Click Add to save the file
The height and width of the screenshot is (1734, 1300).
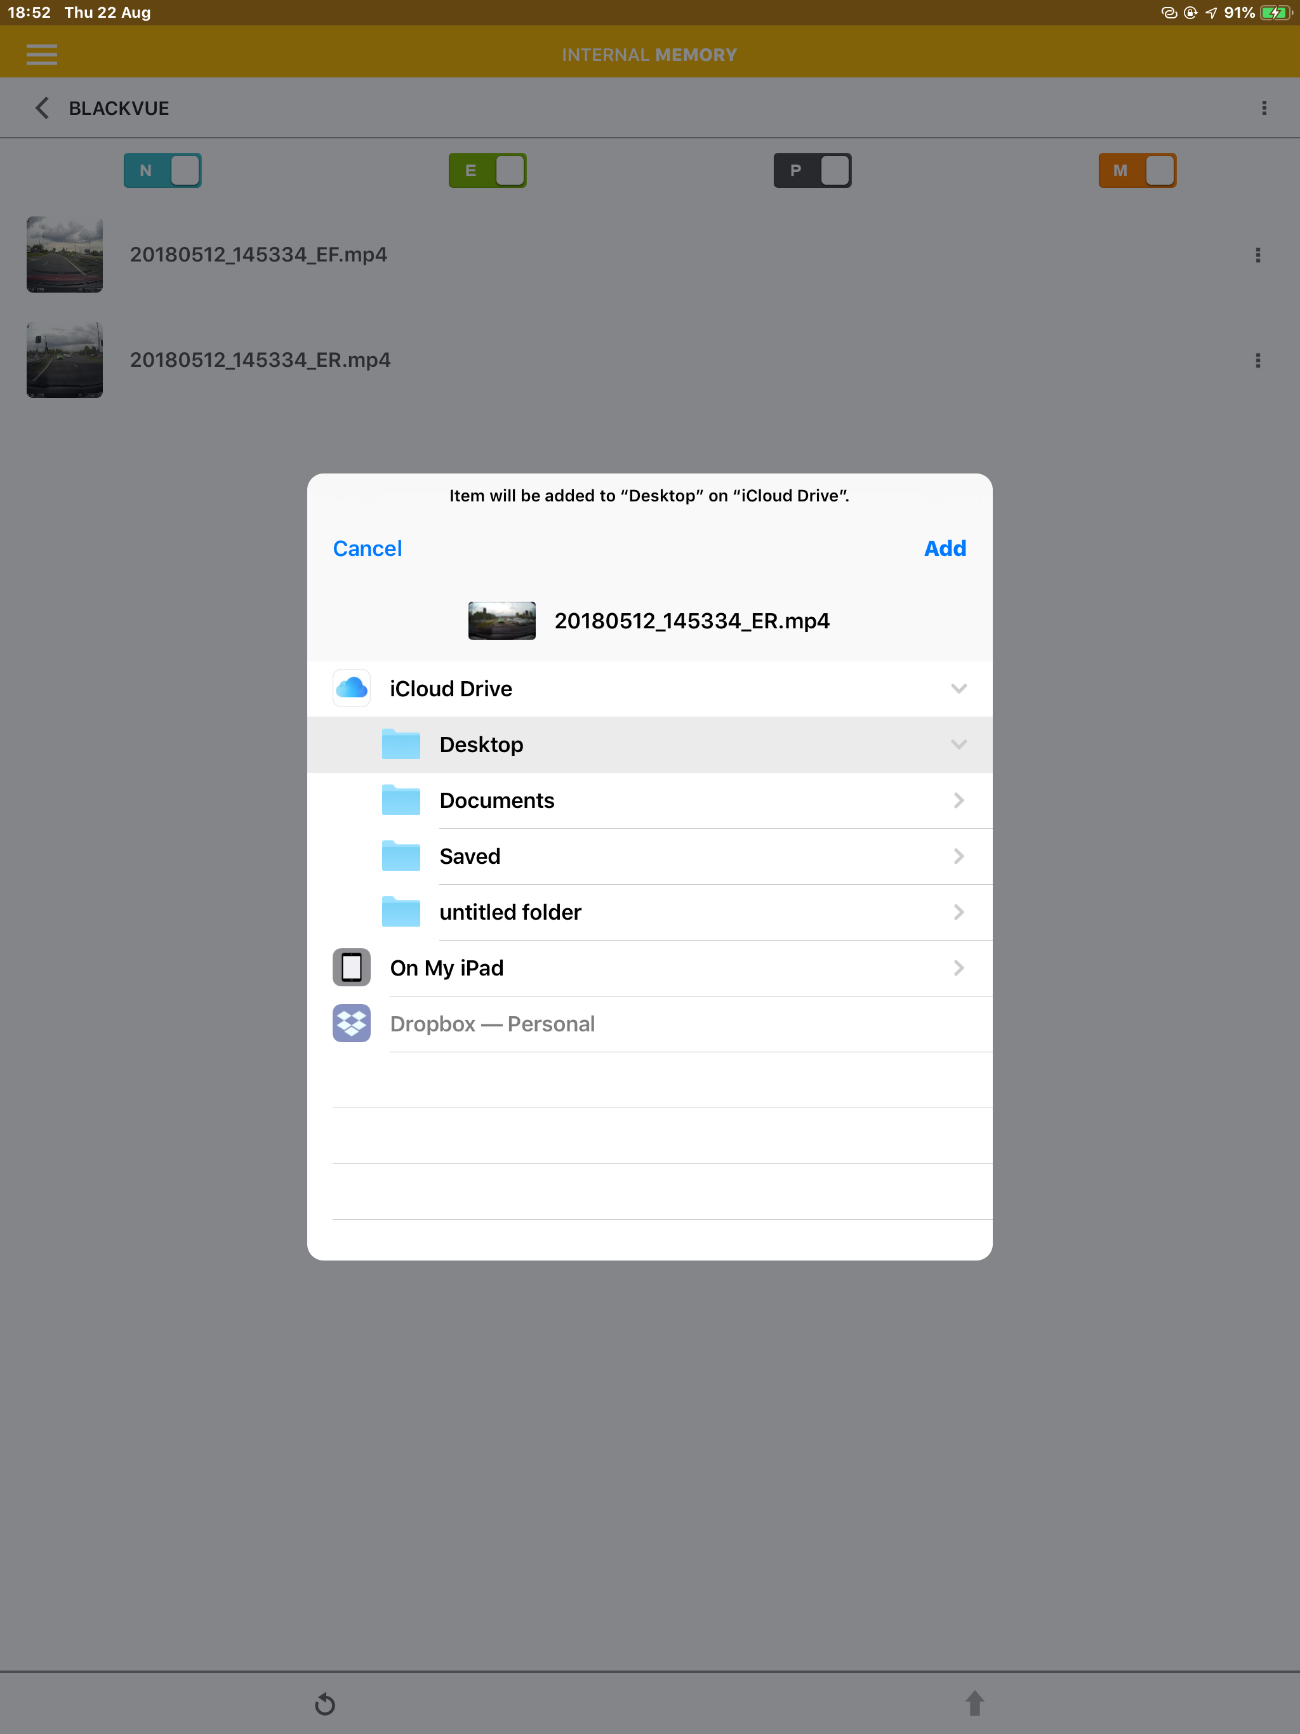(x=945, y=548)
